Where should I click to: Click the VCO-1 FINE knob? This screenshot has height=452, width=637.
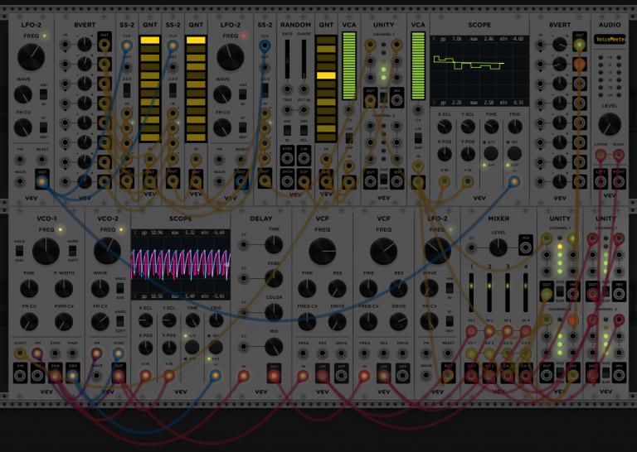pyautogui.click(x=29, y=288)
